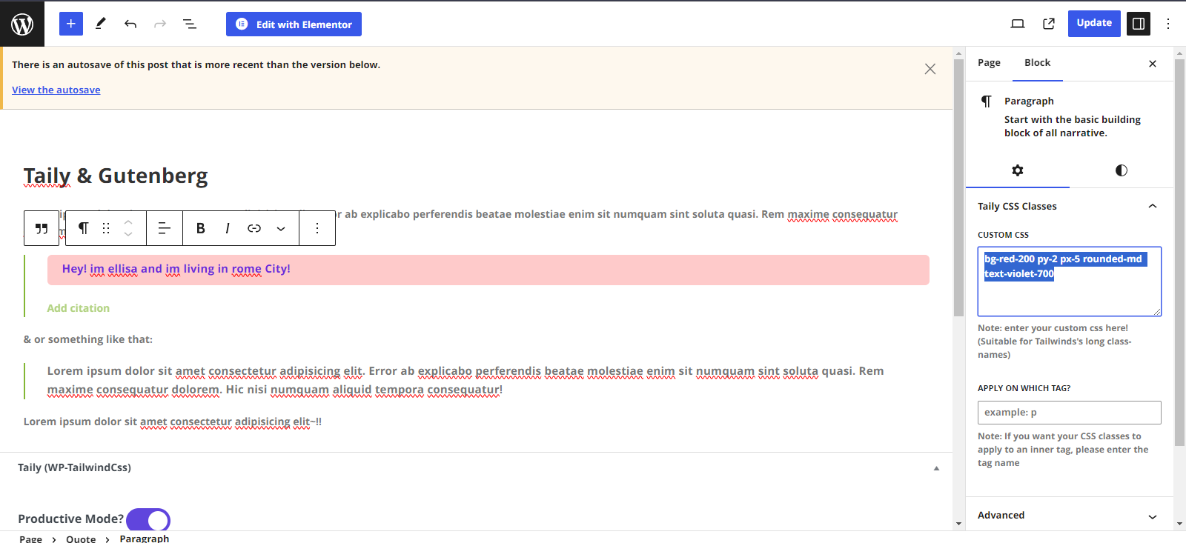Insert a link on selected text

pyautogui.click(x=254, y=228)
